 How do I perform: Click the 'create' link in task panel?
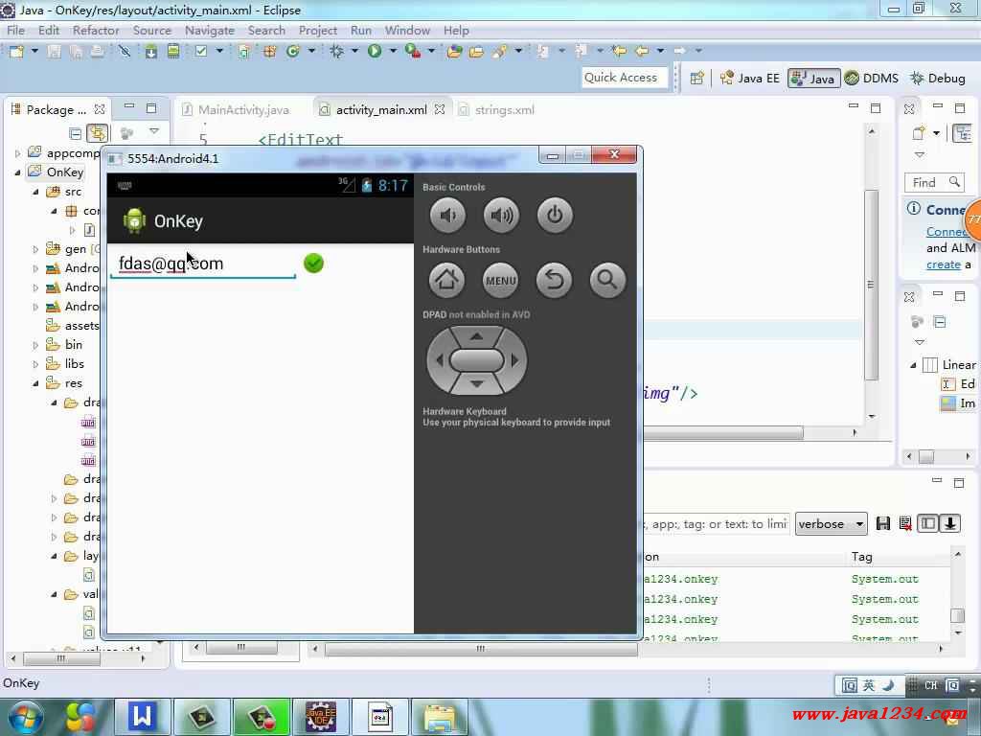click(x=944, y=264)
